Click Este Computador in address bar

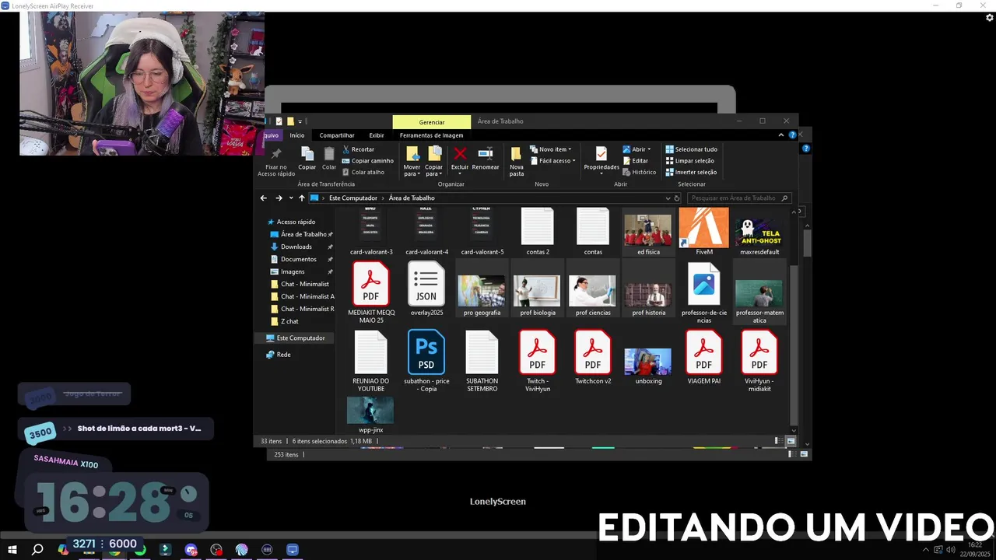tap(352, 198)
